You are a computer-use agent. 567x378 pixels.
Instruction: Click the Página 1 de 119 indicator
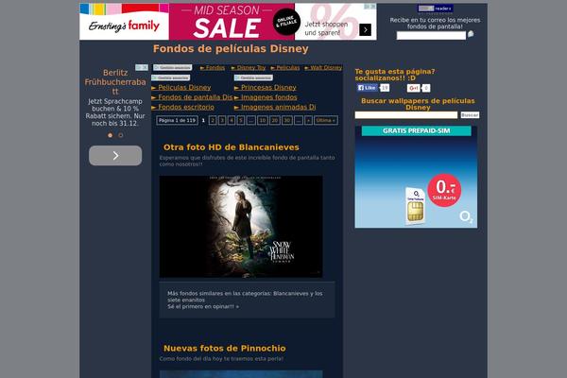tap(178, 120)
